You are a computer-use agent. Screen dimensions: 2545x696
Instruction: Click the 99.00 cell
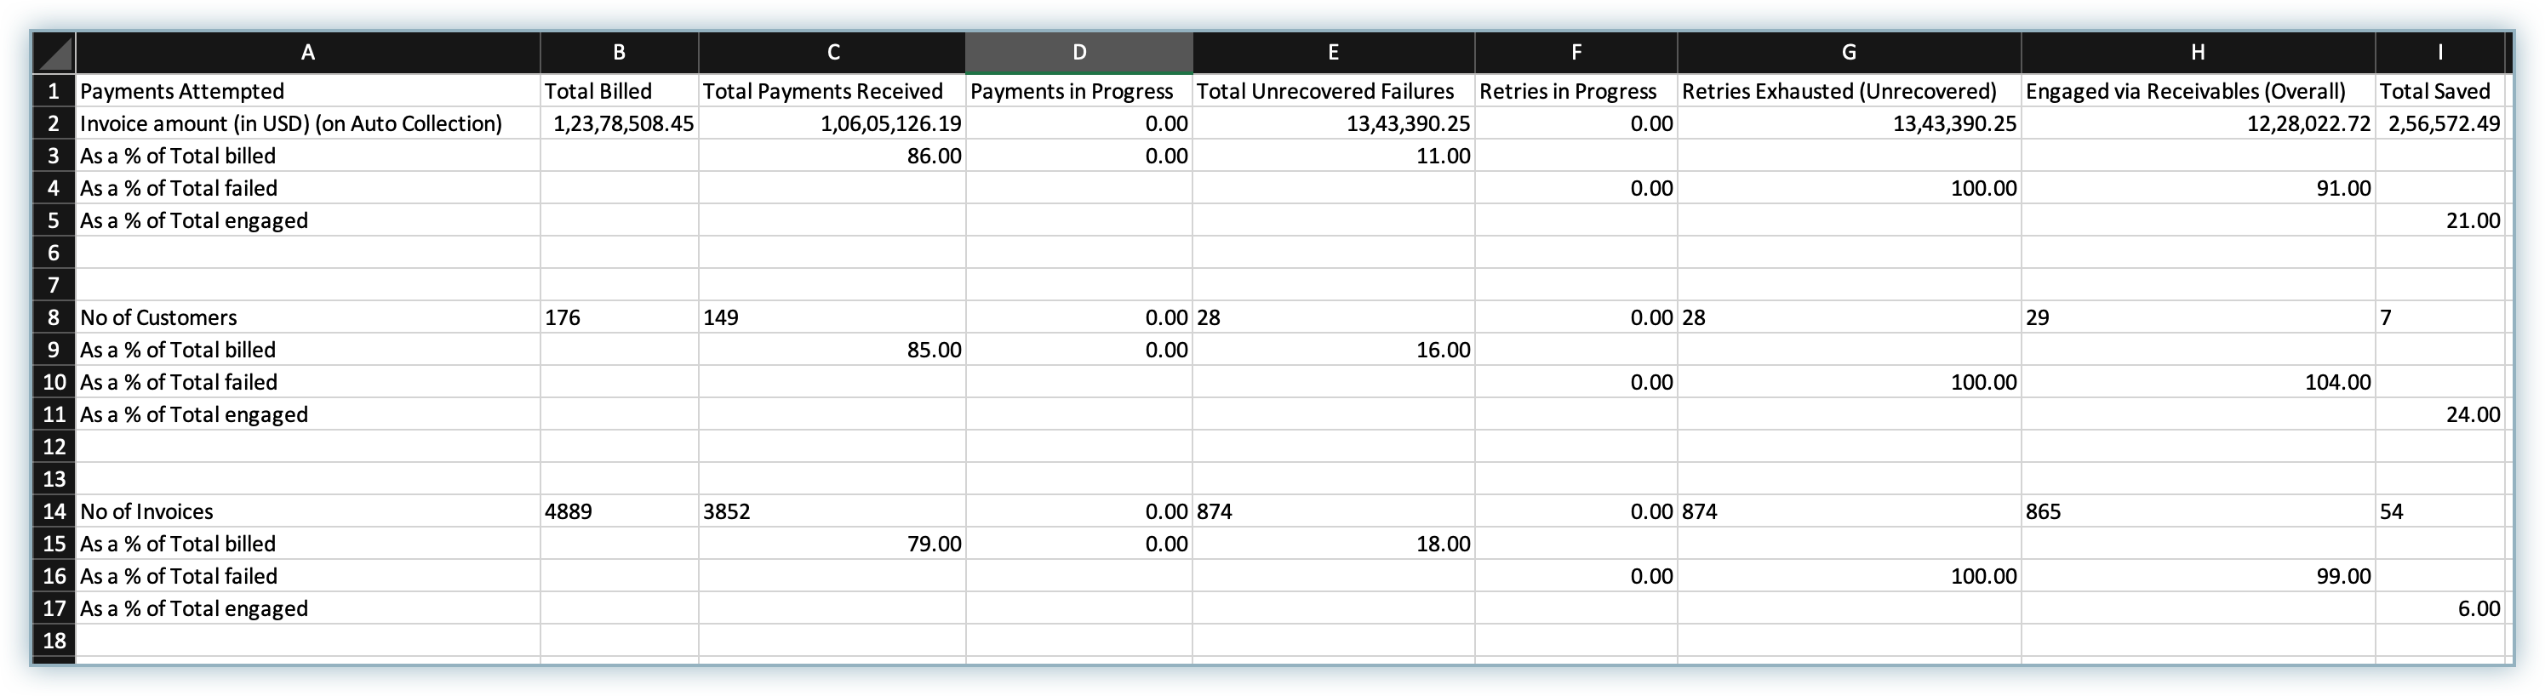[x=2199, y=575]
